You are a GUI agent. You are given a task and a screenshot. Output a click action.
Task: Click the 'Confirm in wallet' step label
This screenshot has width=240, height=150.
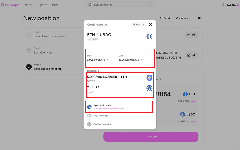(102, 124)
